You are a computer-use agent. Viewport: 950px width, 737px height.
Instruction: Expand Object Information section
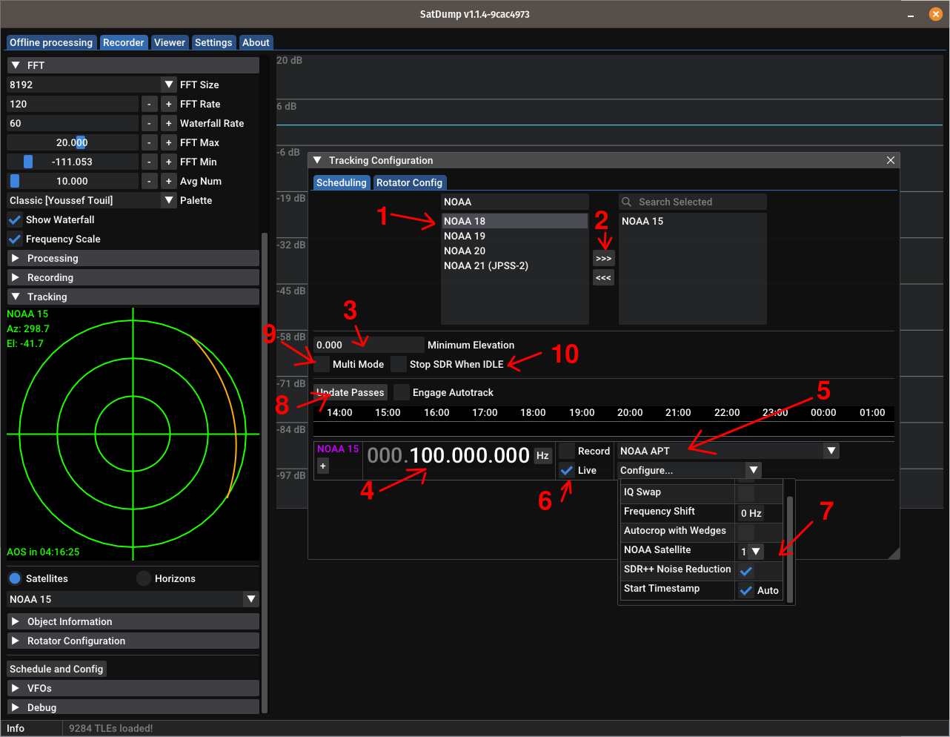point(133,621)
